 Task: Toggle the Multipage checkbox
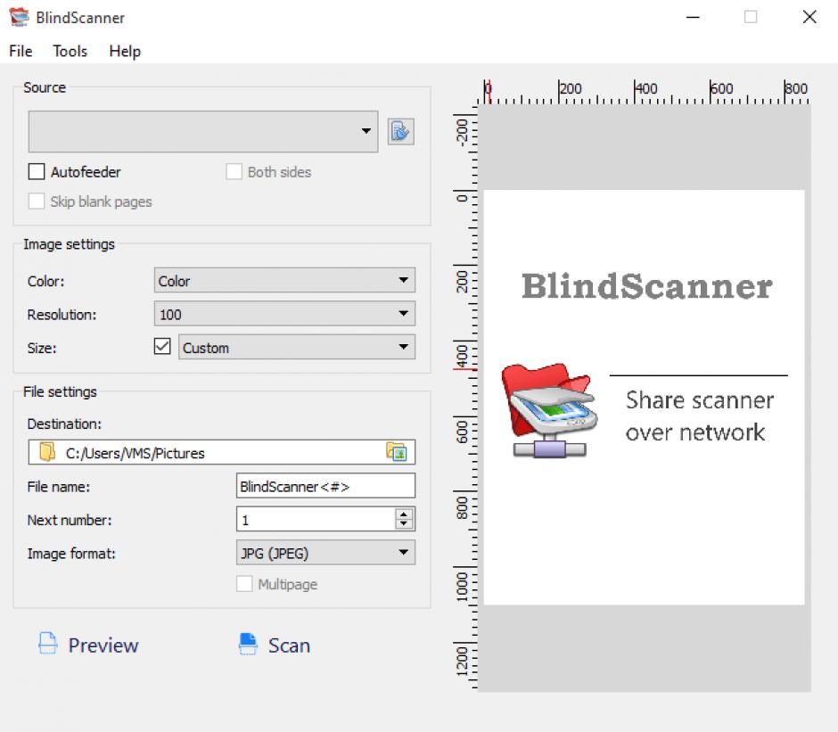tap(244, 584)
